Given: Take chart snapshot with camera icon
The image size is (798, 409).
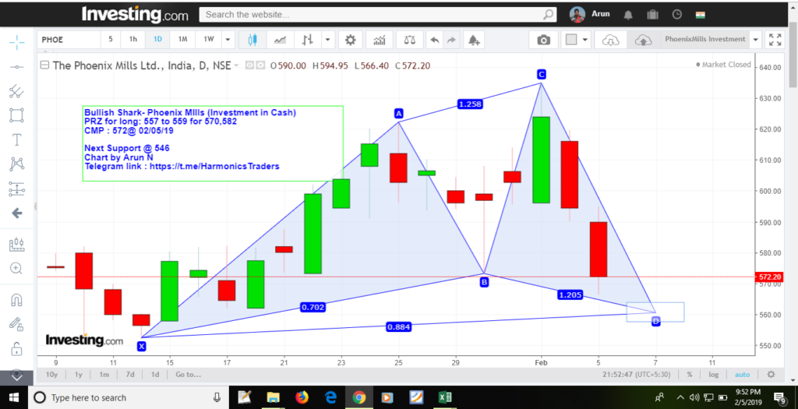Looking at the screenshot, I should tap(544, 40).
